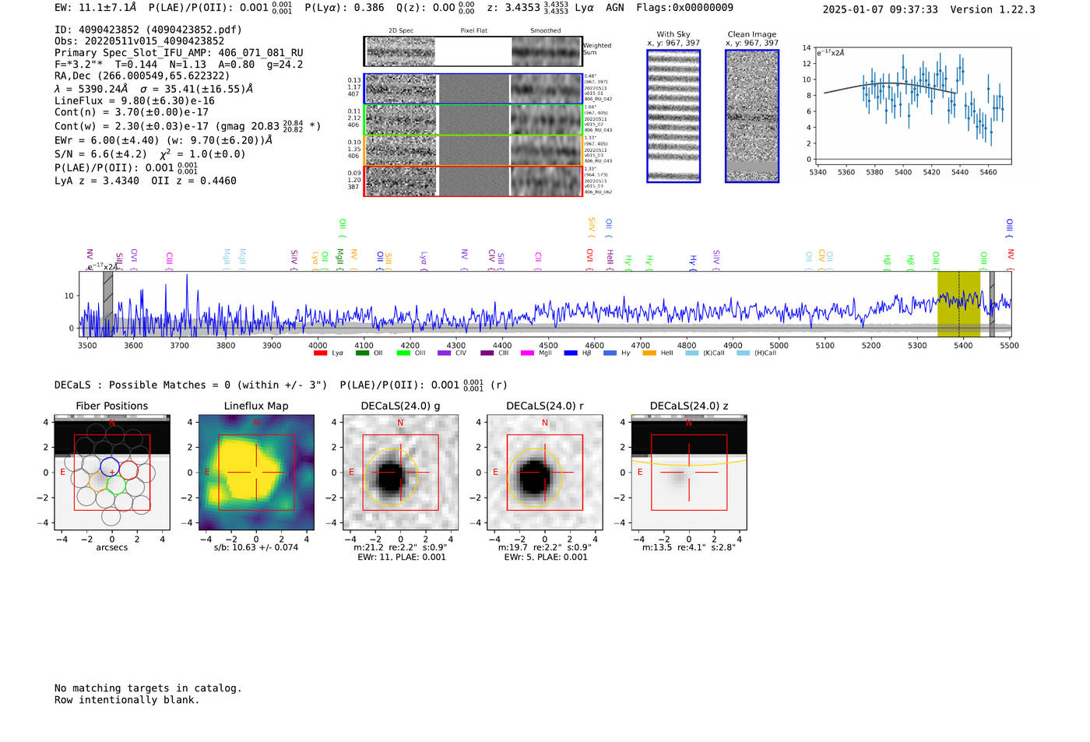Open the DECaLS(24.0) r cutout
This screenshot has height=742, width=1090.
coord(544,473)
